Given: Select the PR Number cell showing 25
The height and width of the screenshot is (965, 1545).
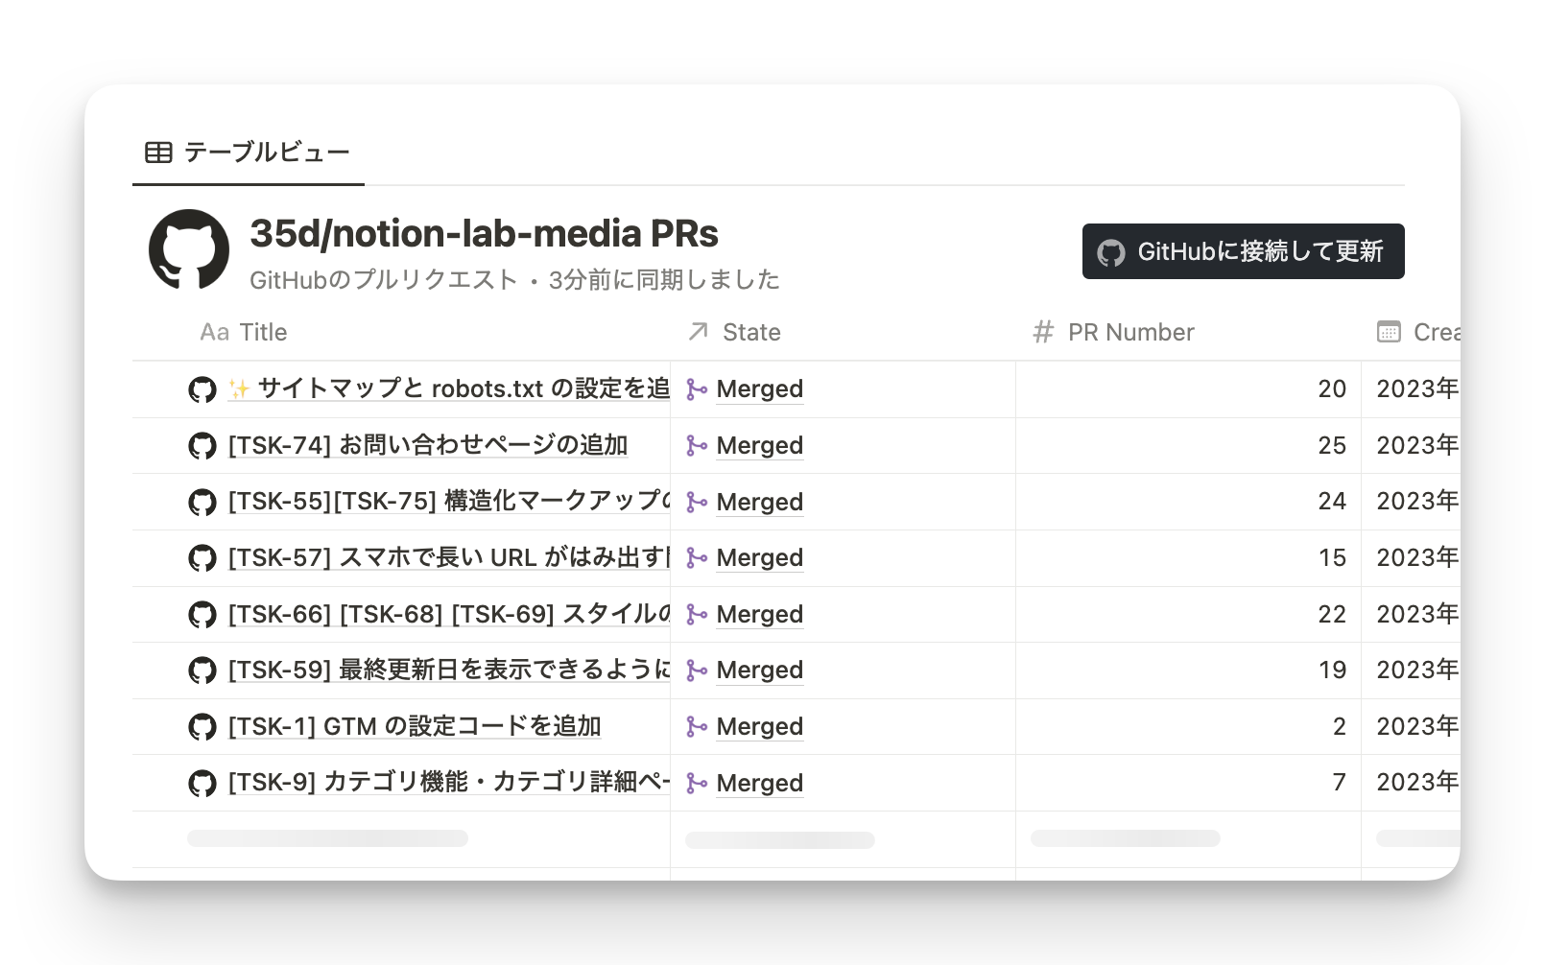Looking at the screenshot, I should tap(1188, 446).
